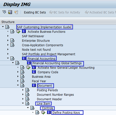This screenshot has height=115, width=116.
Task: Open documentation icon for Document Number Ranges
Action: click(x=27, y=94)
